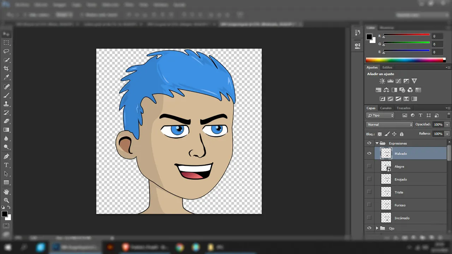Select the Dodge tool
452x254 pixels.
6,147
